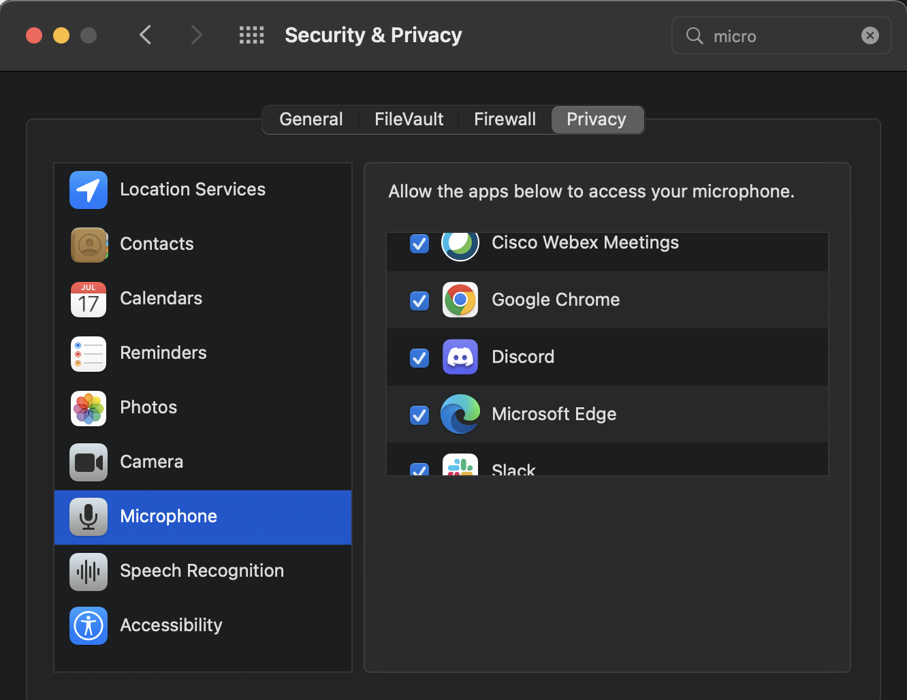Click the Speech Recognition waveform icon

[89, 571]
